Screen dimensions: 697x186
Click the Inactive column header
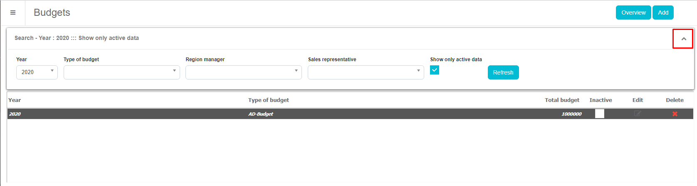(x=601, y=100)
